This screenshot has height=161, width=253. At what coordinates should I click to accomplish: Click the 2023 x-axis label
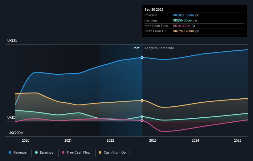coord(153,140)
